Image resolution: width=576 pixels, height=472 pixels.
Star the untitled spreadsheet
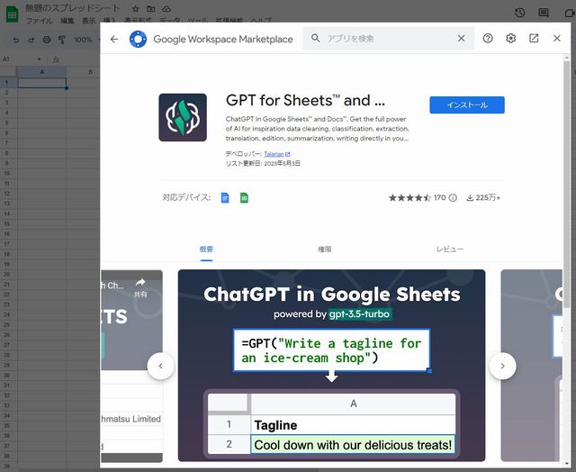pyautogui.click(x=136, y=9)
